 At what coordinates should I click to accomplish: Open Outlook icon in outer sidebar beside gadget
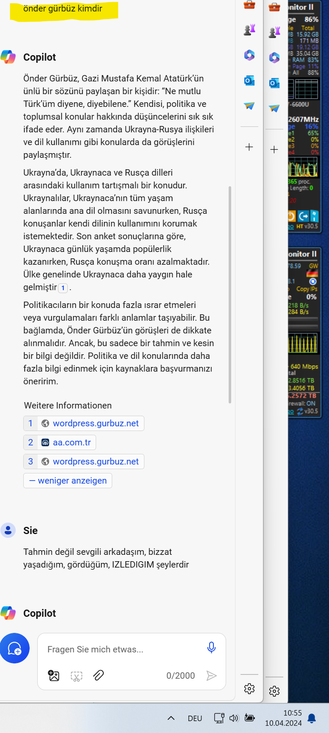click(274, 83)
